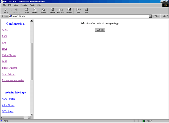Open the WAN configuration link

tap(5, 30)
